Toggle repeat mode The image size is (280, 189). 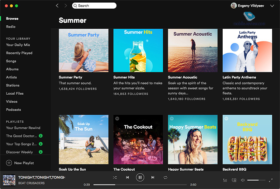click(x=165, y=177)
